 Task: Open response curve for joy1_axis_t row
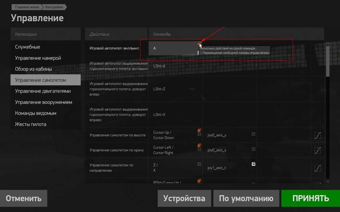(x=318, y=168)
